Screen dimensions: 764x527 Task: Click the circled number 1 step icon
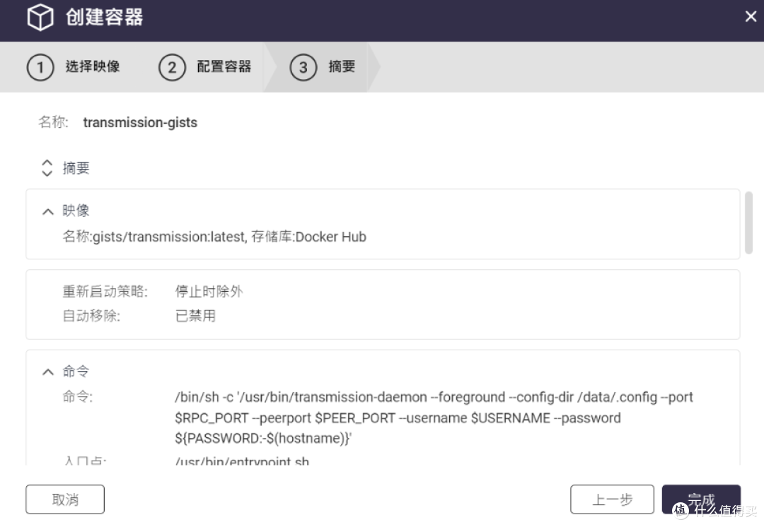tap(40, 67)
